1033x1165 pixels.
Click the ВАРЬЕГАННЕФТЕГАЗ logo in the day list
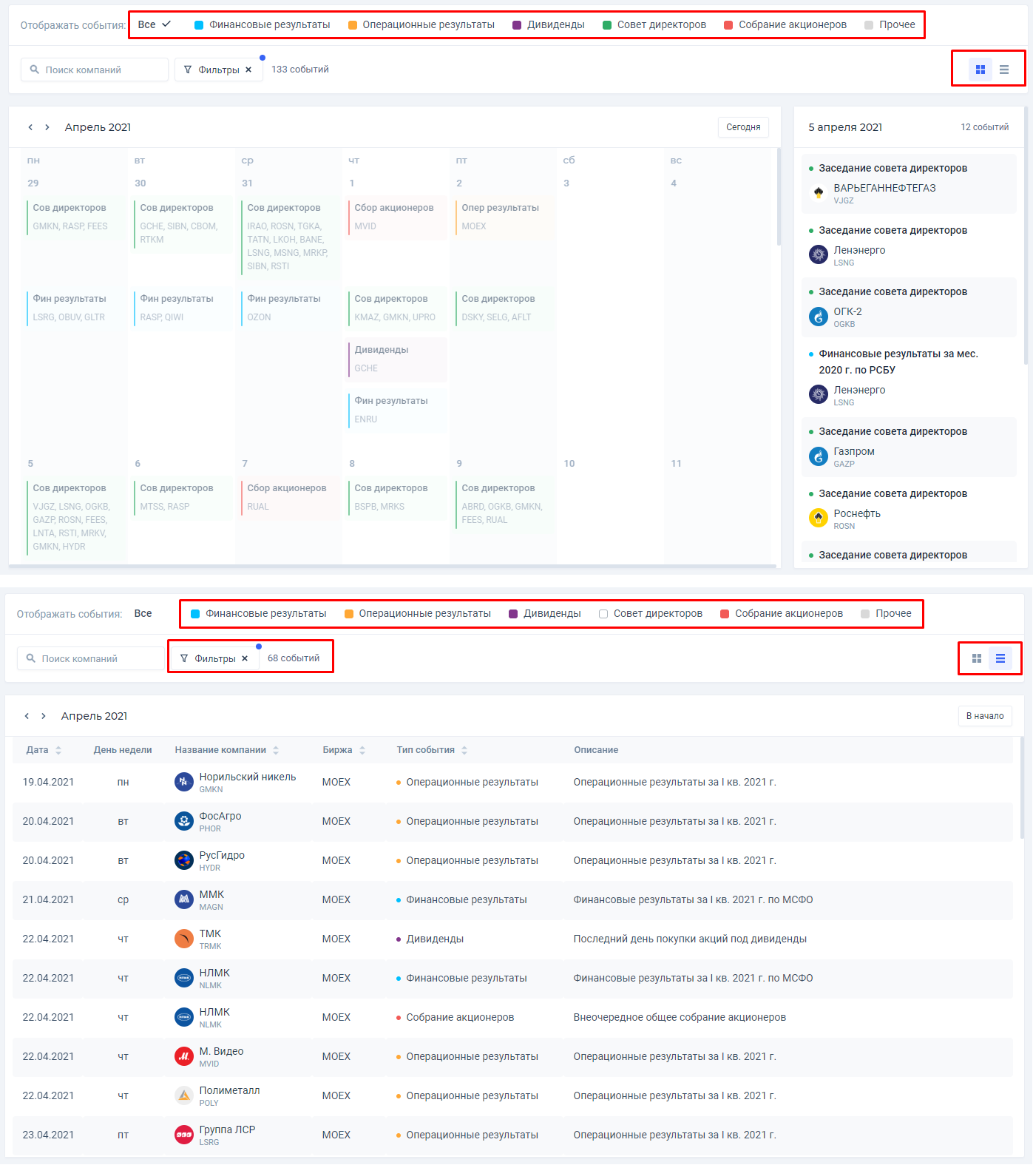[x=819, y=193]
